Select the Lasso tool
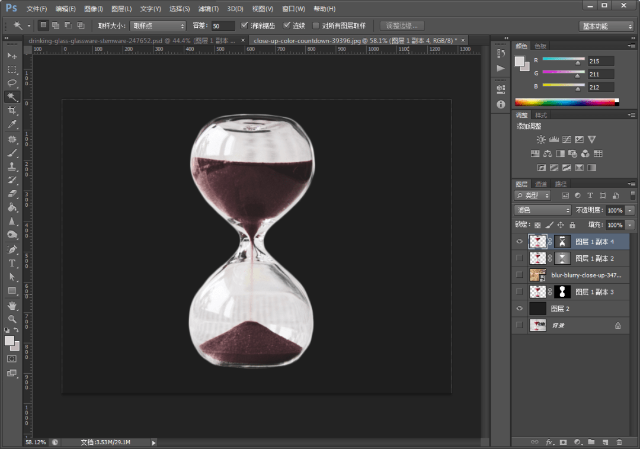The height and width of the screenshot is (449, 640). [12, 83]
